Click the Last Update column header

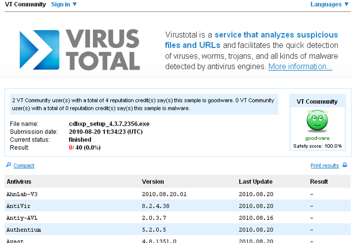(255, 181)
